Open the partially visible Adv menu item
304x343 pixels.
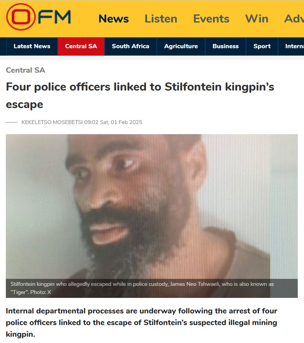[x=294, y=19]
